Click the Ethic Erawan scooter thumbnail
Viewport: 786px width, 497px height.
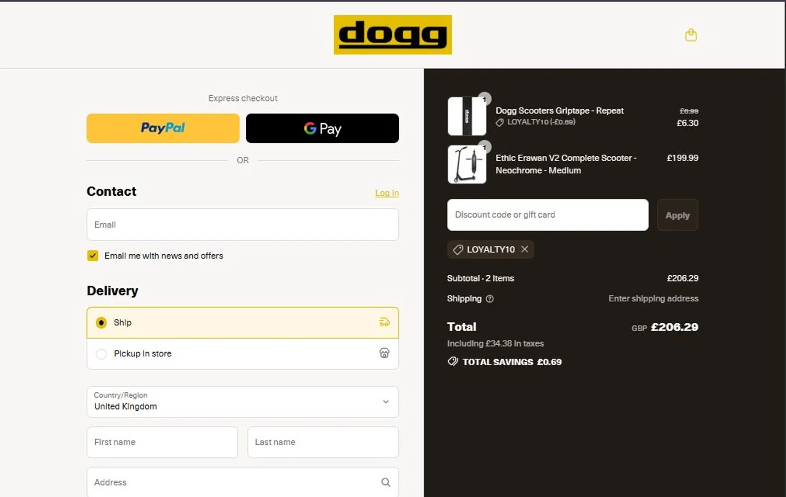point(467,164)
